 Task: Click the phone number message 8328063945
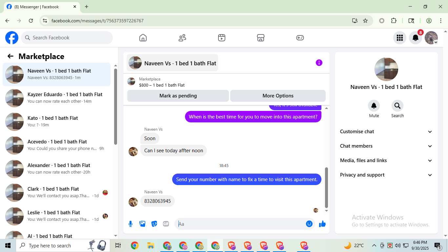pos(157,201)
